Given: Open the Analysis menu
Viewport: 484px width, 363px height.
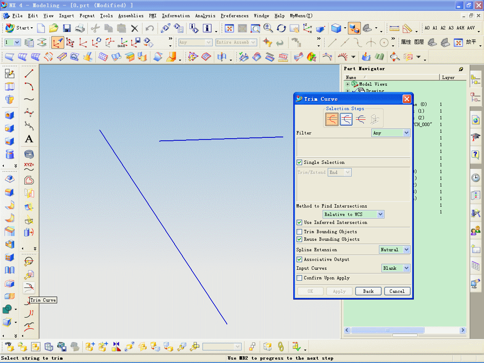Looking at the screenshot, I should coord(205,16).
